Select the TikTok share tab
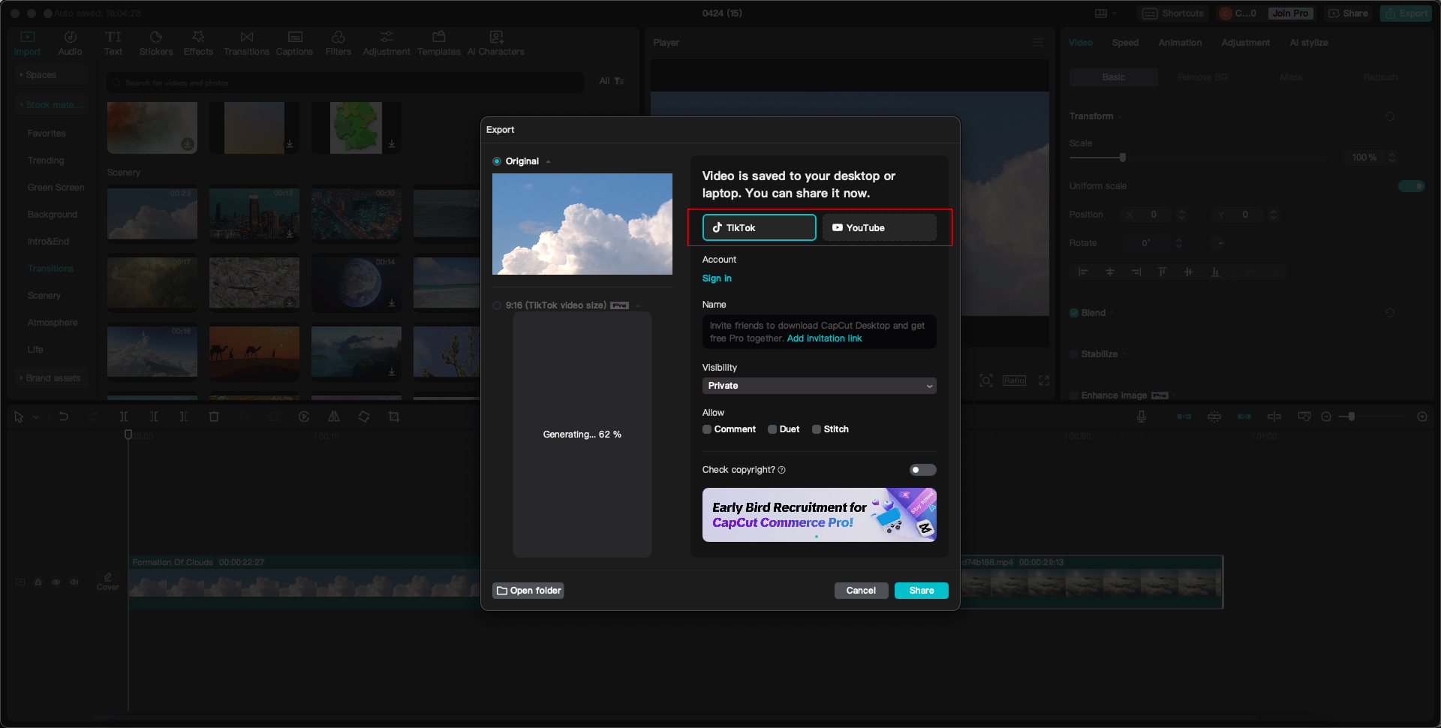 pos(759,227)
